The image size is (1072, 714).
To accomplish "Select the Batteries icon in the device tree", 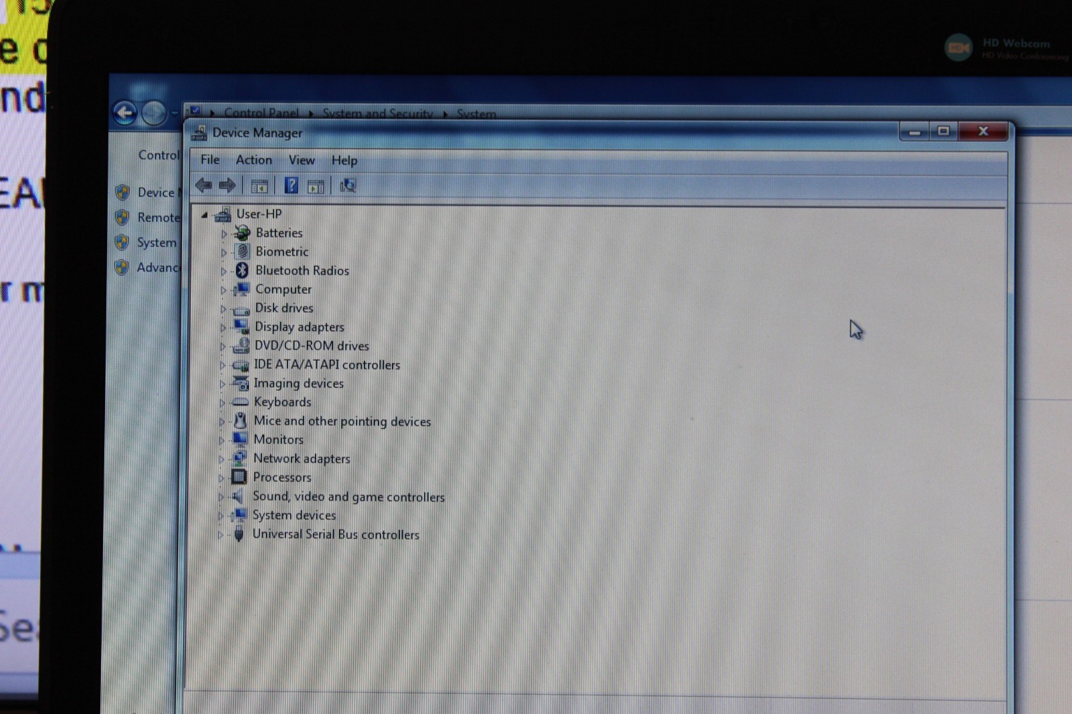I will [241, 232].
